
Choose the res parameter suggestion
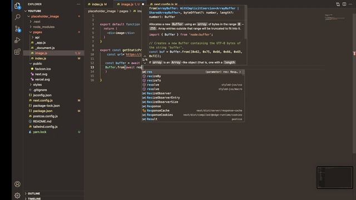(193, 72)
